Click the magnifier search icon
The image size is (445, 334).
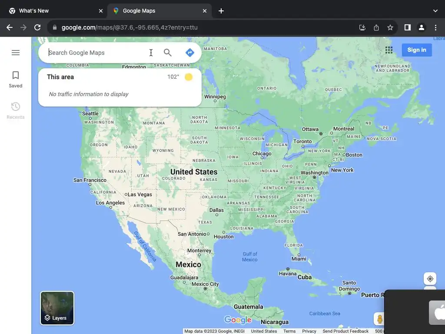(167, 53)
